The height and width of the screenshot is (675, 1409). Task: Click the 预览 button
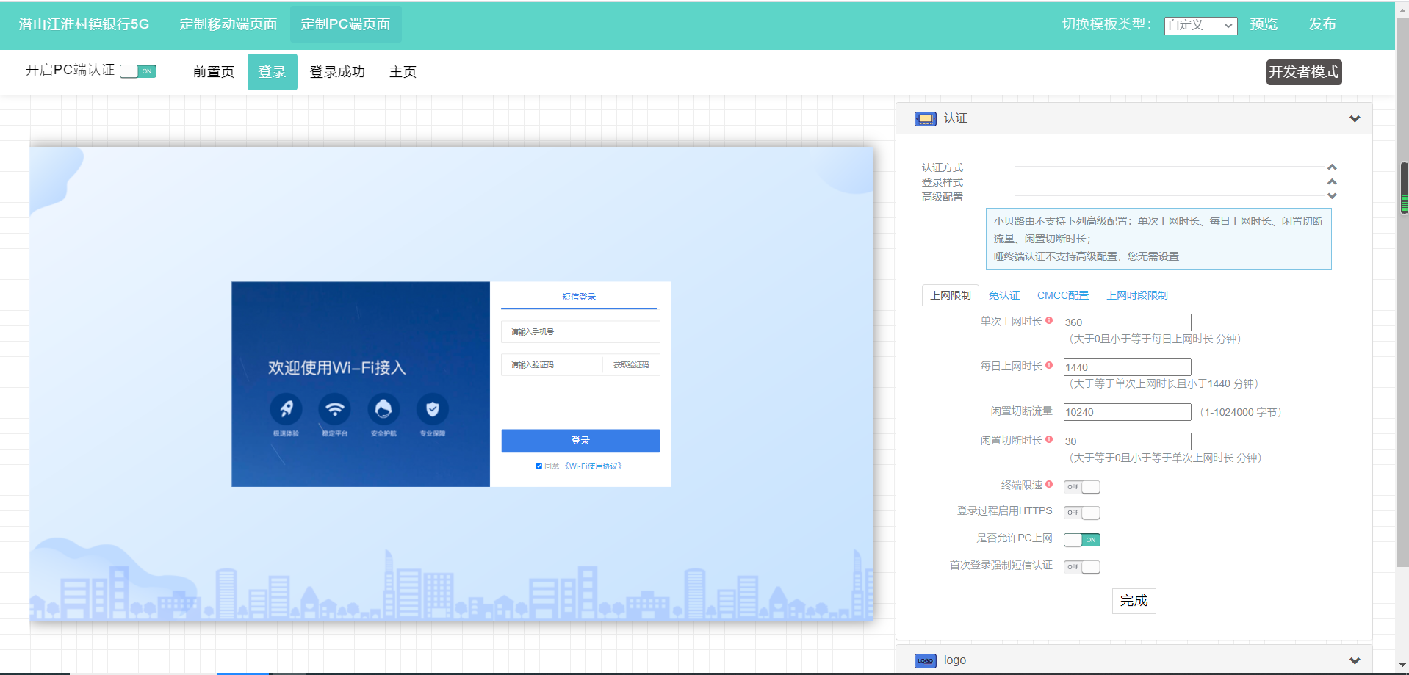pyautogui.click(x=1264, y=24)
